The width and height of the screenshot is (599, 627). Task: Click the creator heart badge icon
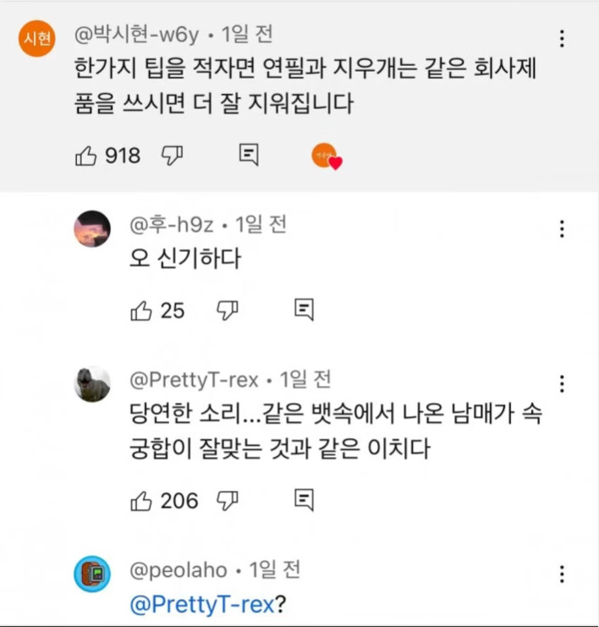(x=326, y=157)
